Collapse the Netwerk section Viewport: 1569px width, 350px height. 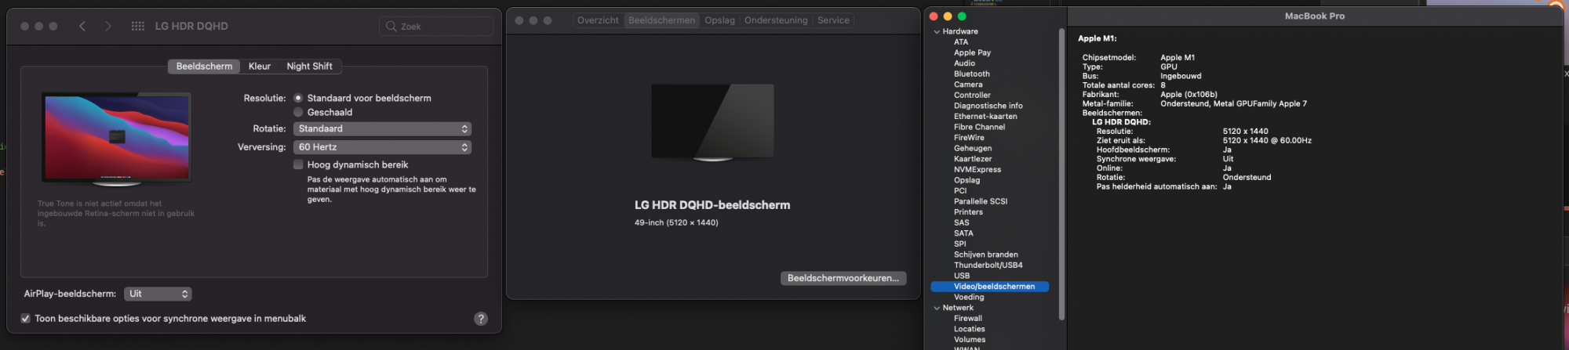[937, 308]
